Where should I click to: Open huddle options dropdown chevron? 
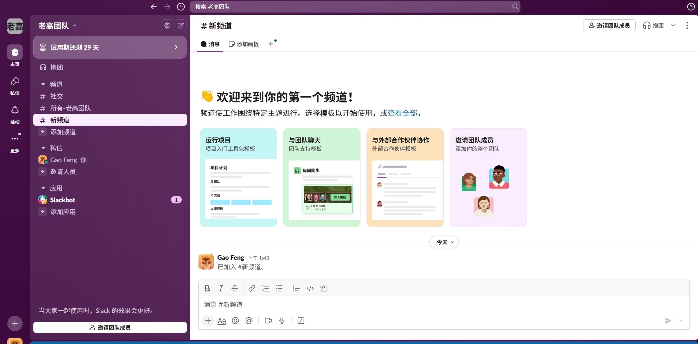pyautogui.click(x=673, y=25)
